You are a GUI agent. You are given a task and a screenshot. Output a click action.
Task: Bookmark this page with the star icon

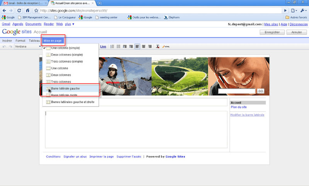tap(36, 11)
